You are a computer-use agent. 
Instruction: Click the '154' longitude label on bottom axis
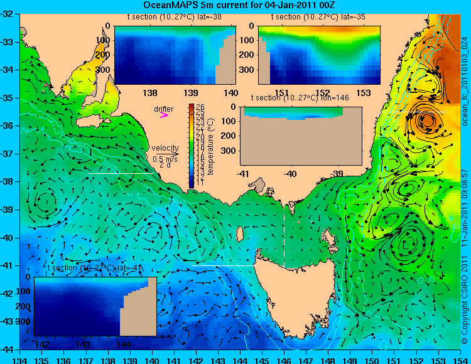(460, 360)
